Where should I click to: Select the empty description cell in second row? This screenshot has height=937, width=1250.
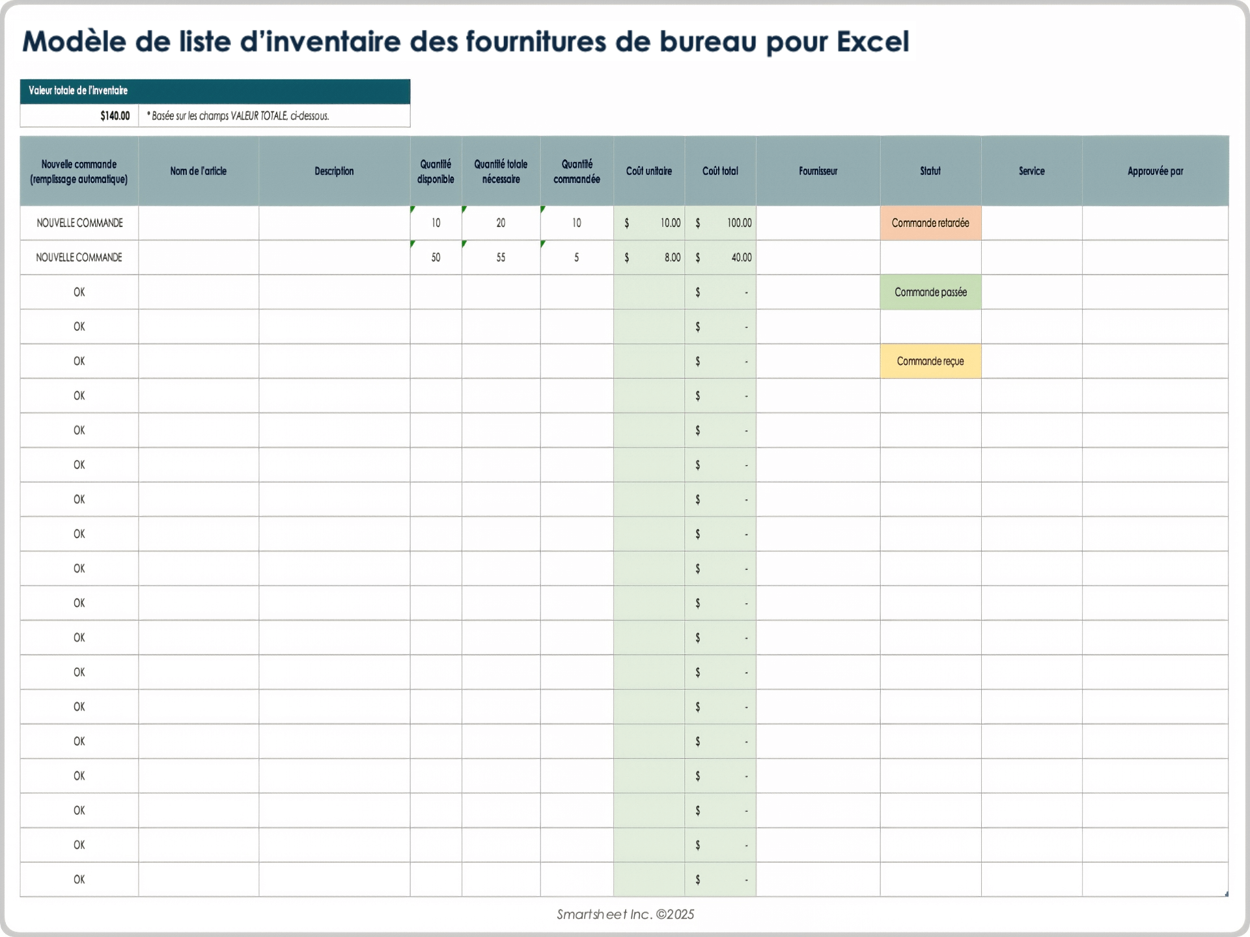[x=335, y=258]
